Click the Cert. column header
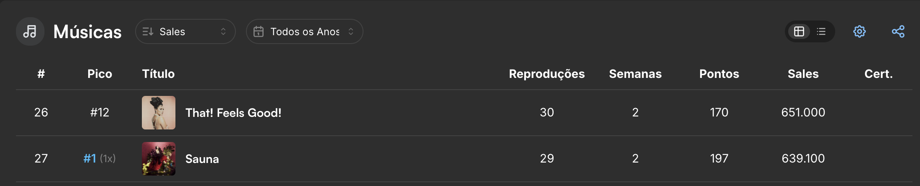 tap(878, 74)
